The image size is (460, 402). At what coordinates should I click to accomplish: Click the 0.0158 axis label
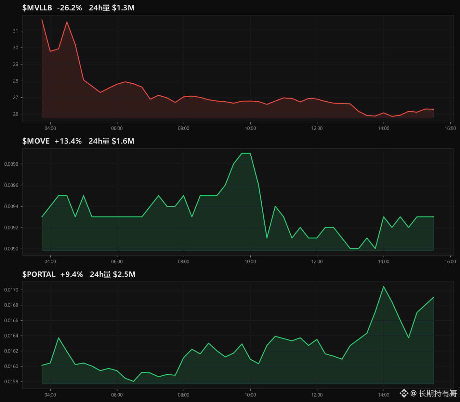point(11,381)
